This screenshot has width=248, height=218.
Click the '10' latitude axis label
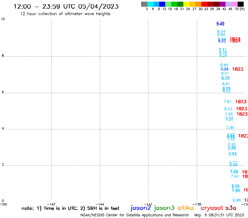pyautogui.click(x=3, y=19)
